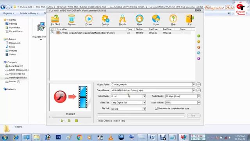Click the End Time column header
This screenshot has height=141, width=250.
pos(167,29)
